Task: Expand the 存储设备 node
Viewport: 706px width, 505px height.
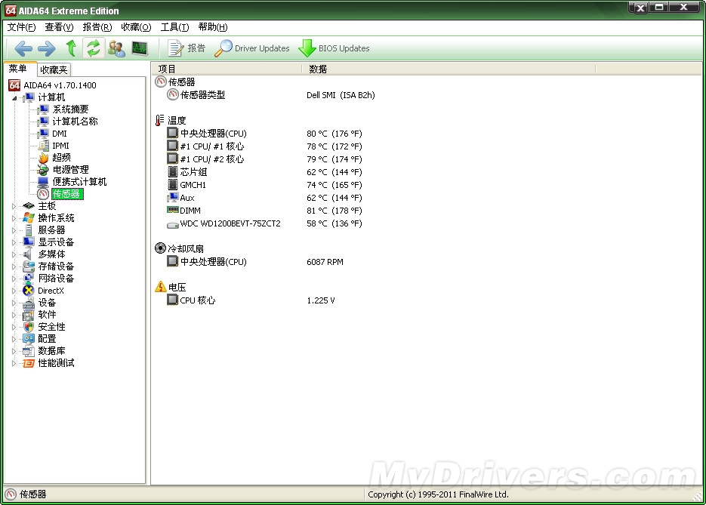Action: point(14,266)
